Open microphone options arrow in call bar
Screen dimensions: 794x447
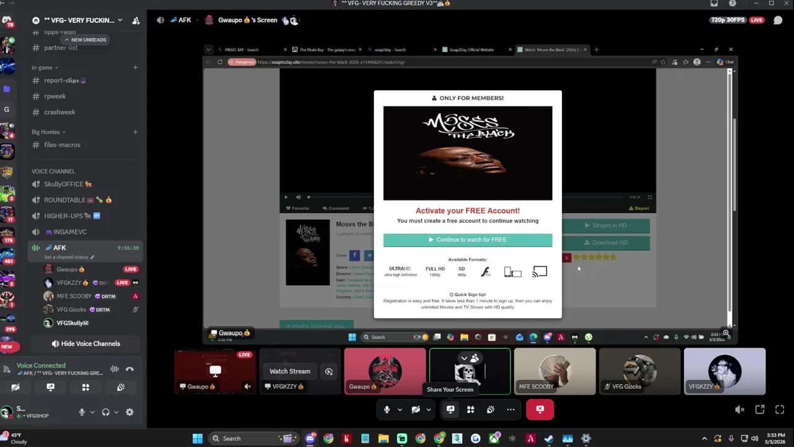[399, 409]
